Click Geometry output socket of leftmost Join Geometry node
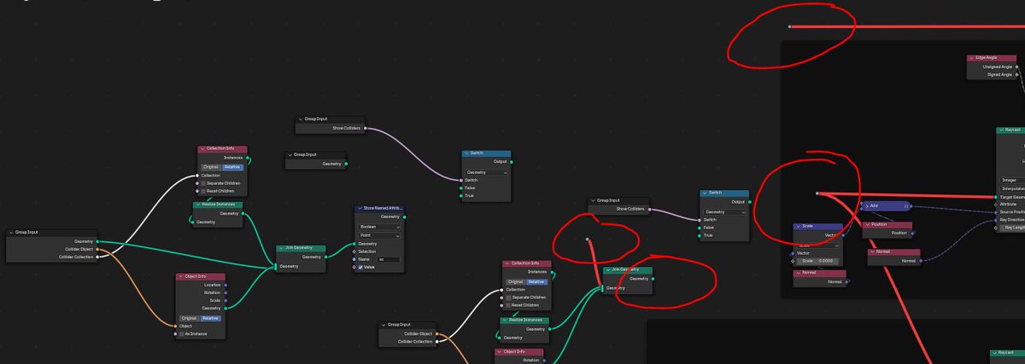Image resolution: width=1025 pixels, height=364 pixels. pyautogui.click(x=325, y=257)
